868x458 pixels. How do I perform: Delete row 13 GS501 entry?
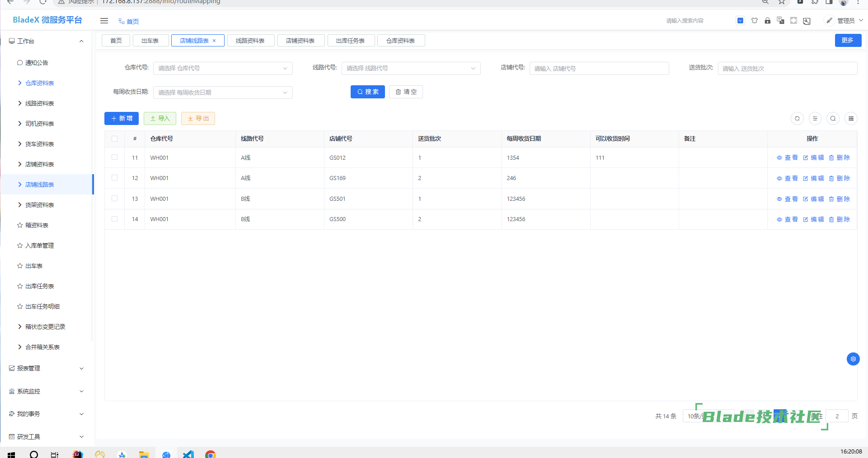point(840,199)
